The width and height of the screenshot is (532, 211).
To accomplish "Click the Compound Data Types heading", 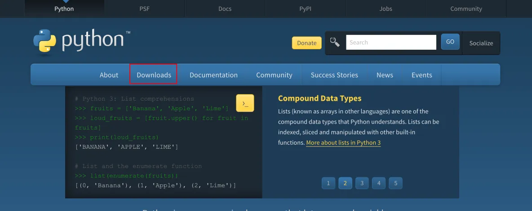I will (x=319, y=99).
